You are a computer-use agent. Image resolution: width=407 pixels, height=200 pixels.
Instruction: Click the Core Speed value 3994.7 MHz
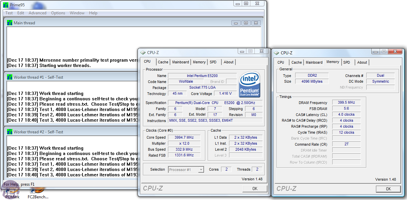click(x=184, y=137)
